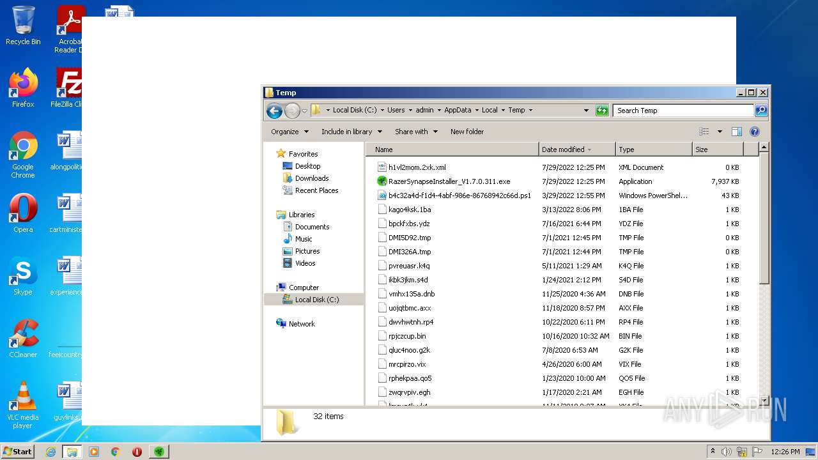Viewport: 818px width, 460px height.
Task: Click the media player taskbar icon
Action: tap(94, 452)
